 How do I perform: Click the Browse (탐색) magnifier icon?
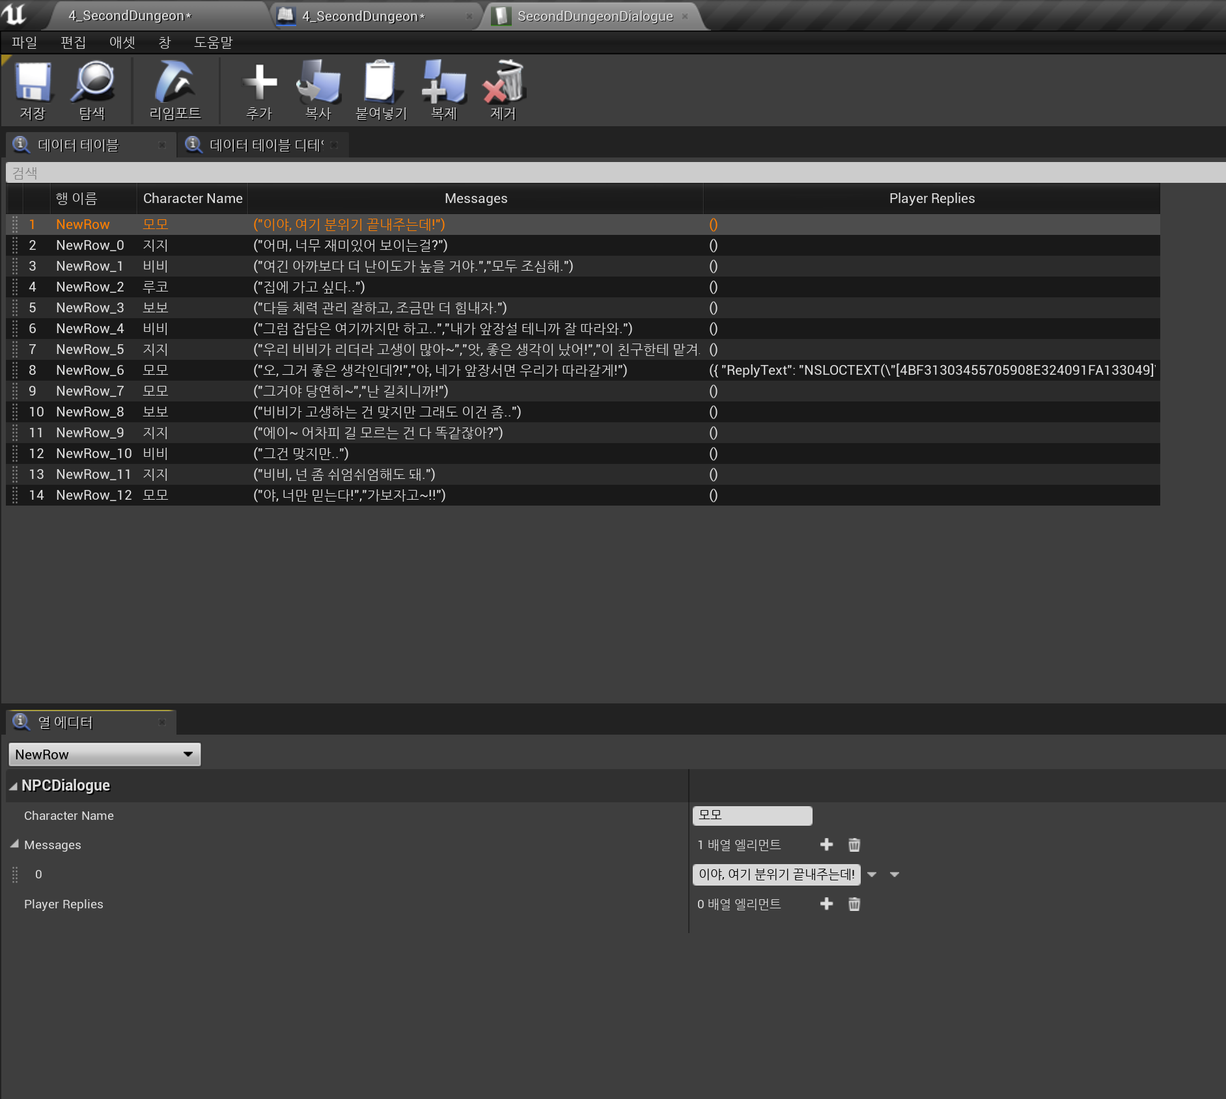tap(92, 83)
